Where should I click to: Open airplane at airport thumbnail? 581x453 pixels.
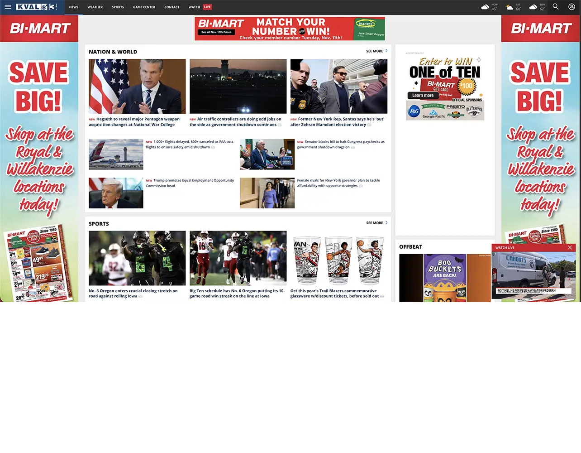tap(116, 154)
